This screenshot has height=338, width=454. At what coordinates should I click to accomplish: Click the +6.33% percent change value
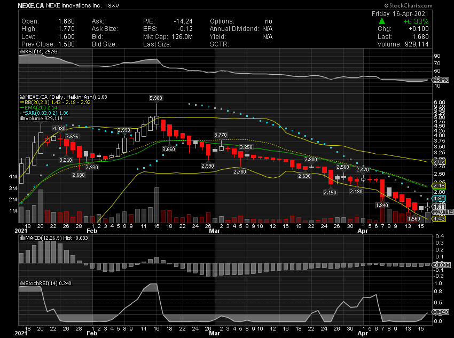(416, 21)
